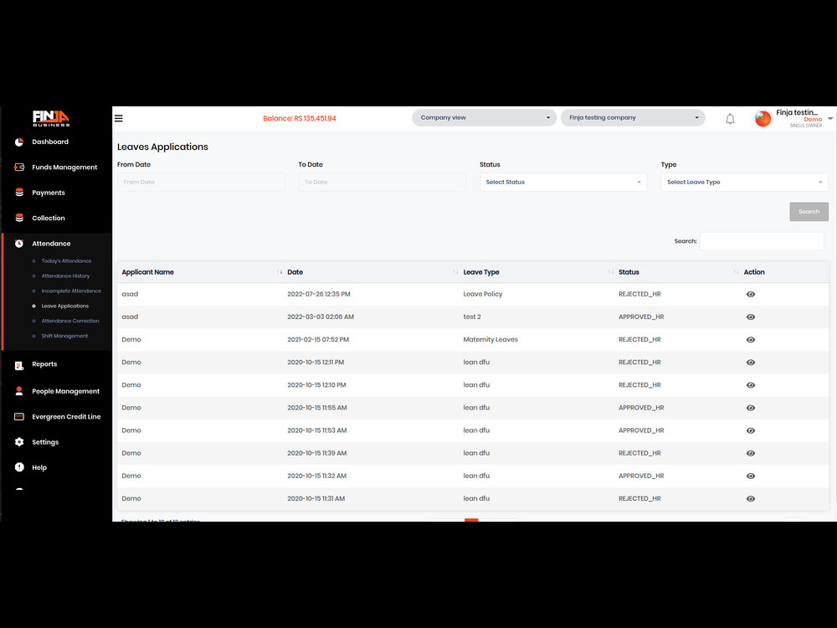Open the hamburger menu icon
The image size is (837, 628).
[119, 118]
